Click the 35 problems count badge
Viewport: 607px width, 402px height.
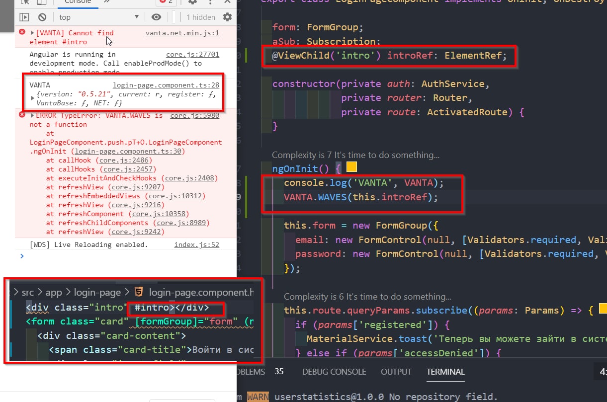(x=279, y=372)
